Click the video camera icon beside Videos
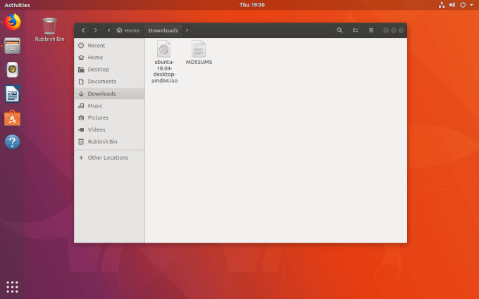Viewport: 479px width, 299px height. tap(81, 129)
